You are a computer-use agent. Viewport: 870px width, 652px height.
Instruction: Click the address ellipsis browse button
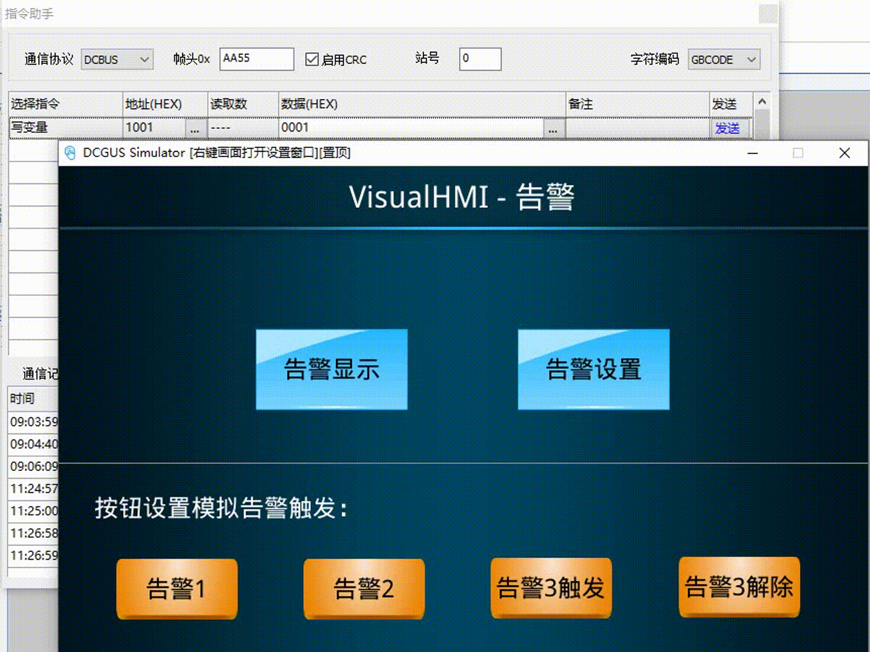tap(195, 128)
